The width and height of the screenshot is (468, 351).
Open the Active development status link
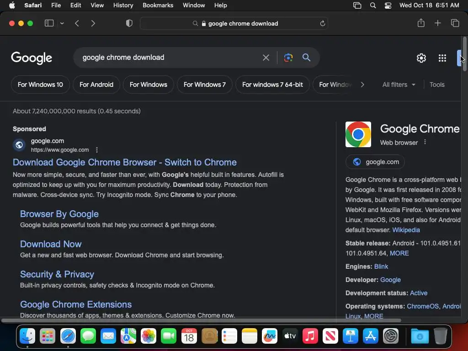pyautogui.click(x=419, y=293)
